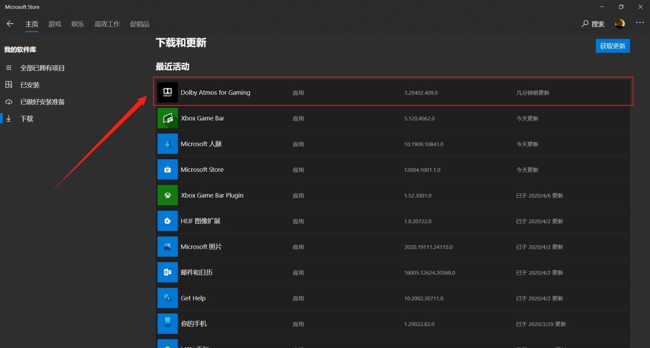Open the Xbox Game Bar name
The height and width of the screenshot is (348, 650).
point(202,118)
